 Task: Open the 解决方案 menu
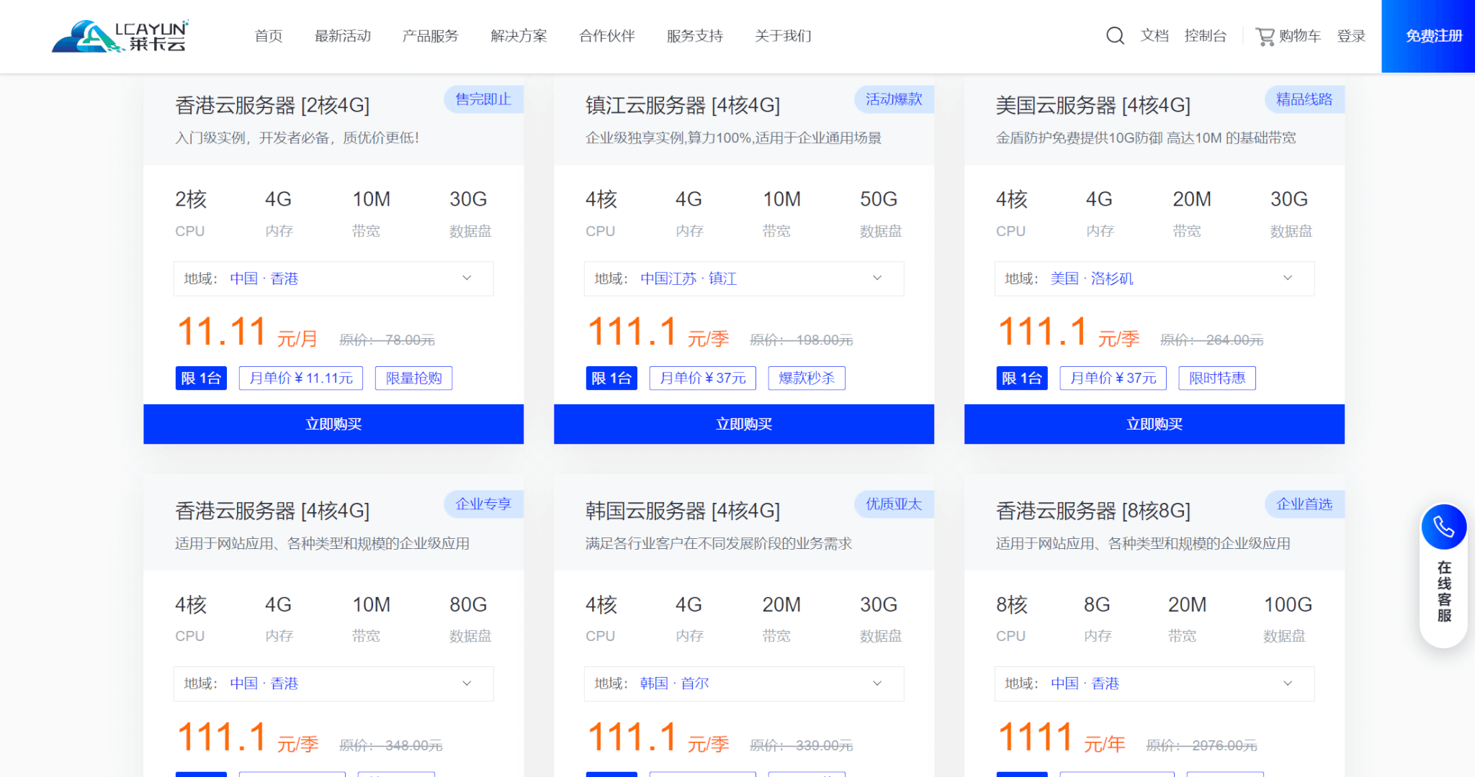click(x=519, y=36)
